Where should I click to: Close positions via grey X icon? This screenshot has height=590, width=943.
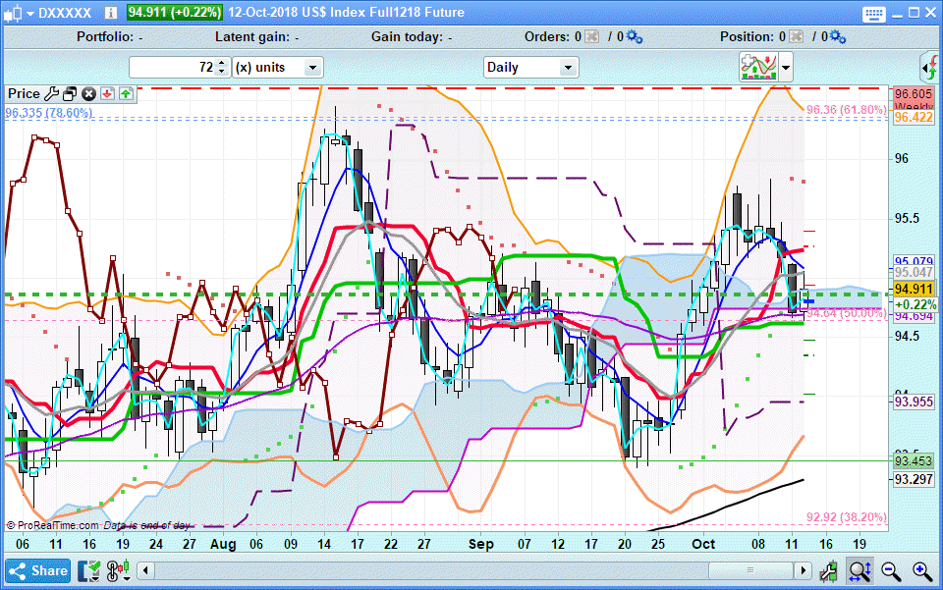pyautogui.click(x=796, y=37)
